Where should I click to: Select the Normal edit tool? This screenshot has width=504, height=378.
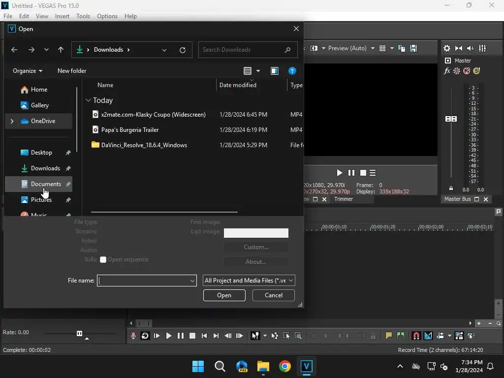pos(255,336)
